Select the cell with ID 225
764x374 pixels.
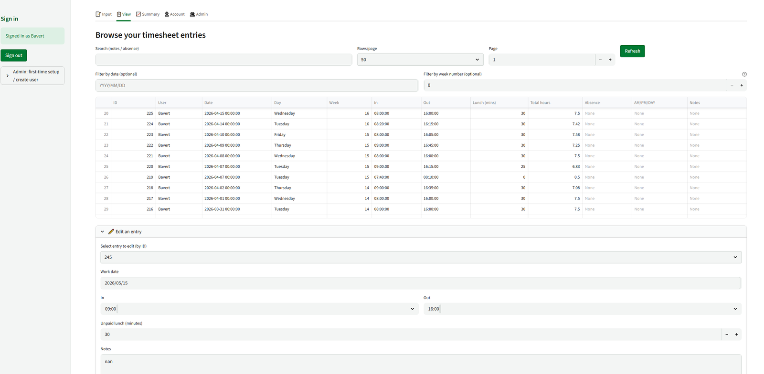click(x=133, y=113)
